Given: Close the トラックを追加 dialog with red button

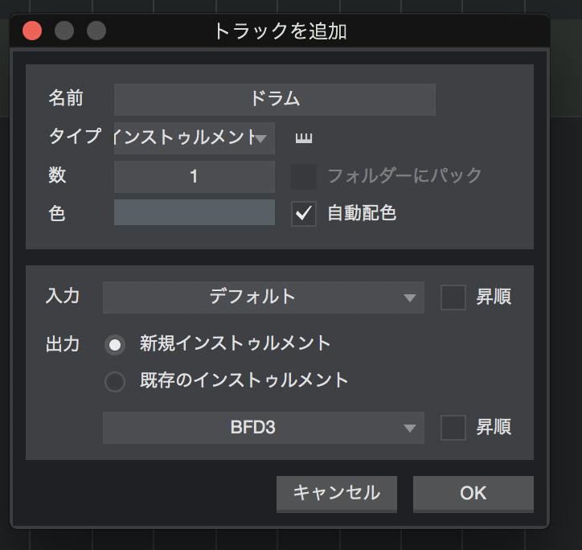Looking at the screenshot, I should point(32,31).
